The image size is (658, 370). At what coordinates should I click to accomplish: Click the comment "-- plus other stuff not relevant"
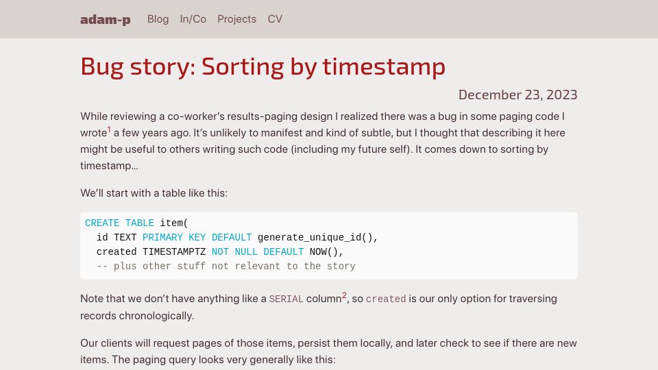(226, 266)
